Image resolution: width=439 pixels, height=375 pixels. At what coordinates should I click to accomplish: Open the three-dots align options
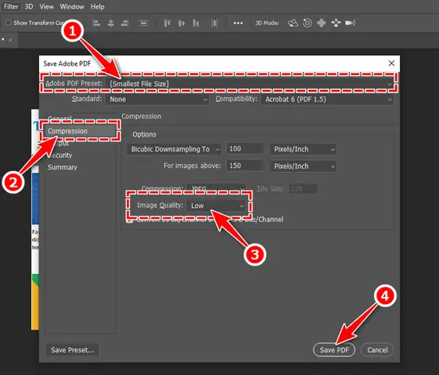coord(238,23)
